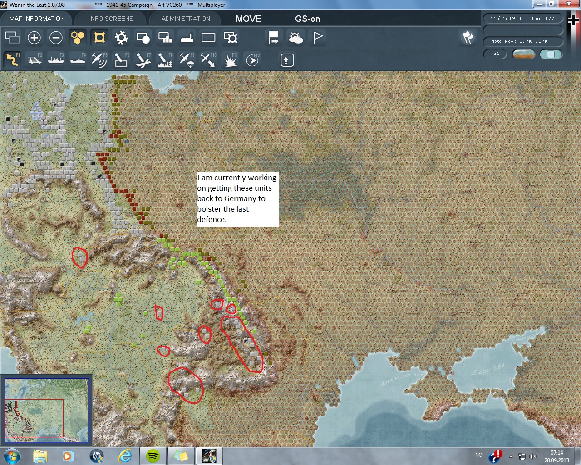Open the MAP INFORMATION tab

point(37,19)
